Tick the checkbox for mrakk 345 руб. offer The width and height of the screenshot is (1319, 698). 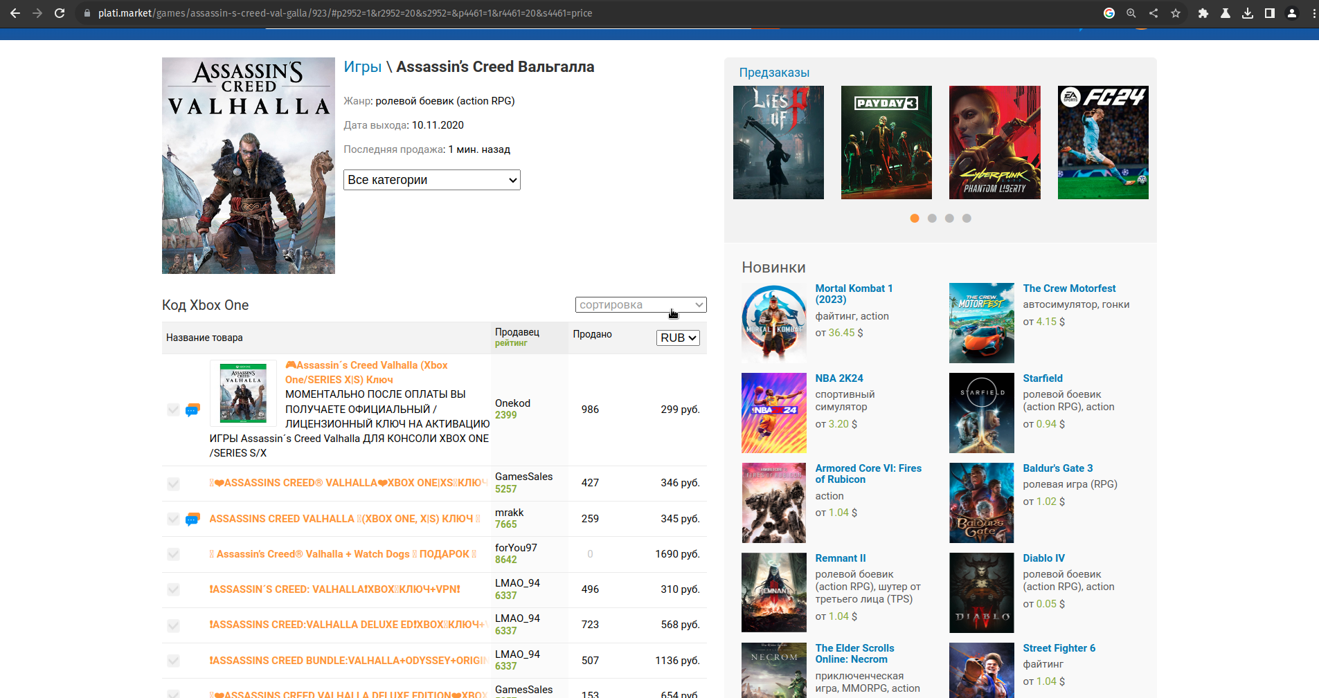coord(173,519)
